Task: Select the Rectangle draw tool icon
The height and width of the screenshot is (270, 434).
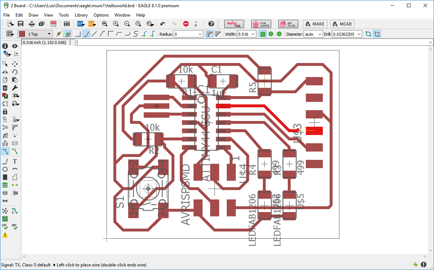Action: point(5,177)
